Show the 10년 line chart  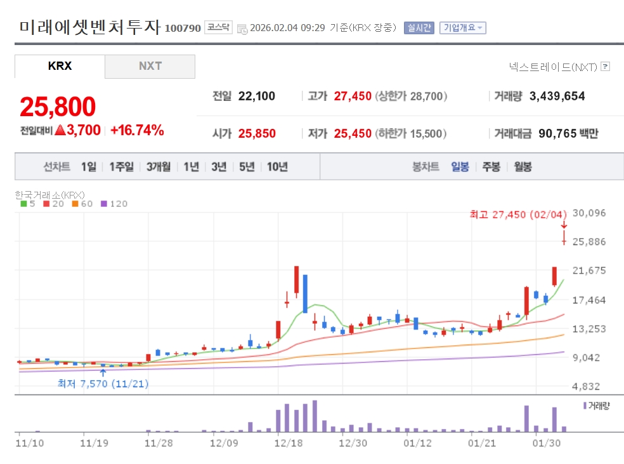[277, 167]
